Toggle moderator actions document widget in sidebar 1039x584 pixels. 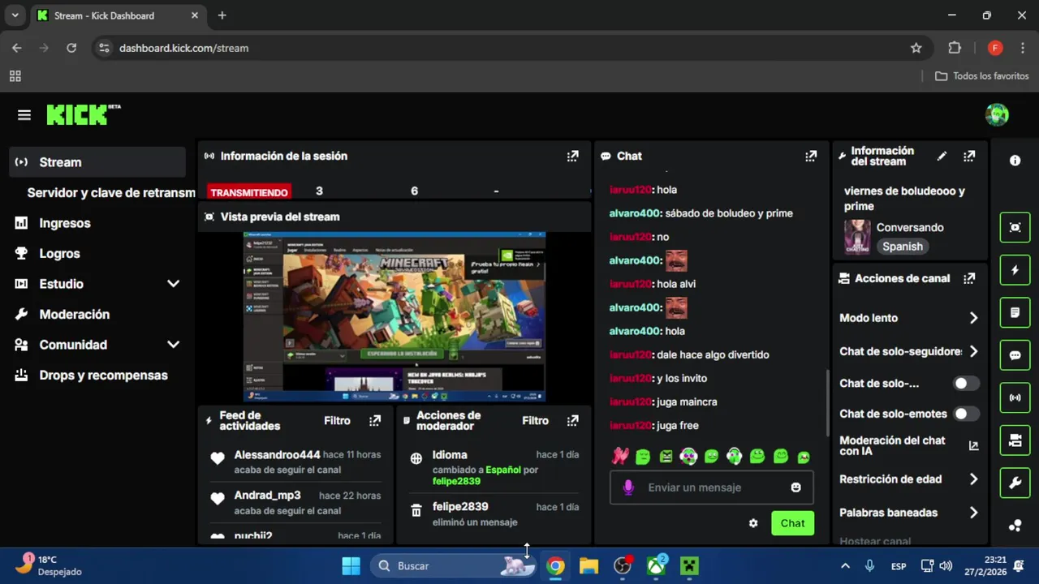click(1015, 312)
